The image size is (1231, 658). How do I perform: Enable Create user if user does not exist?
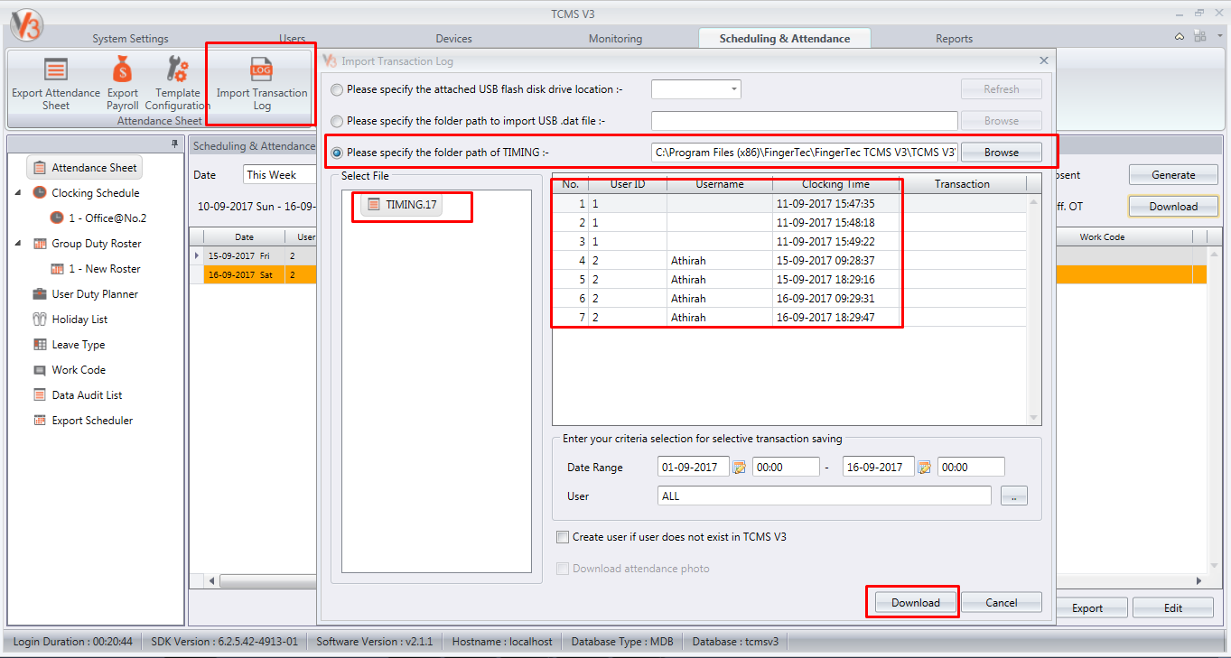point(564,537)
